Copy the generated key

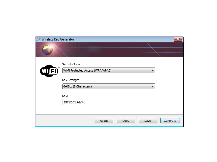126,121
